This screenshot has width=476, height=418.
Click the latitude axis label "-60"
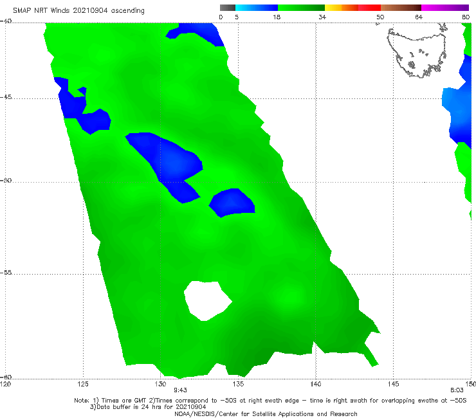pos(6,377)
